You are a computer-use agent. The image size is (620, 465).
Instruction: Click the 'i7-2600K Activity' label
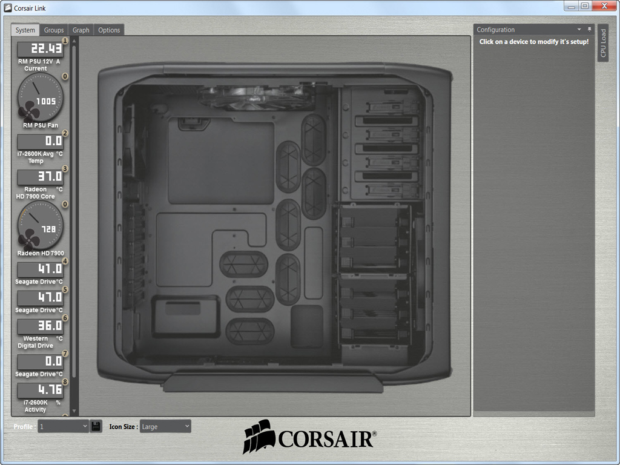[x=35, y=406]
